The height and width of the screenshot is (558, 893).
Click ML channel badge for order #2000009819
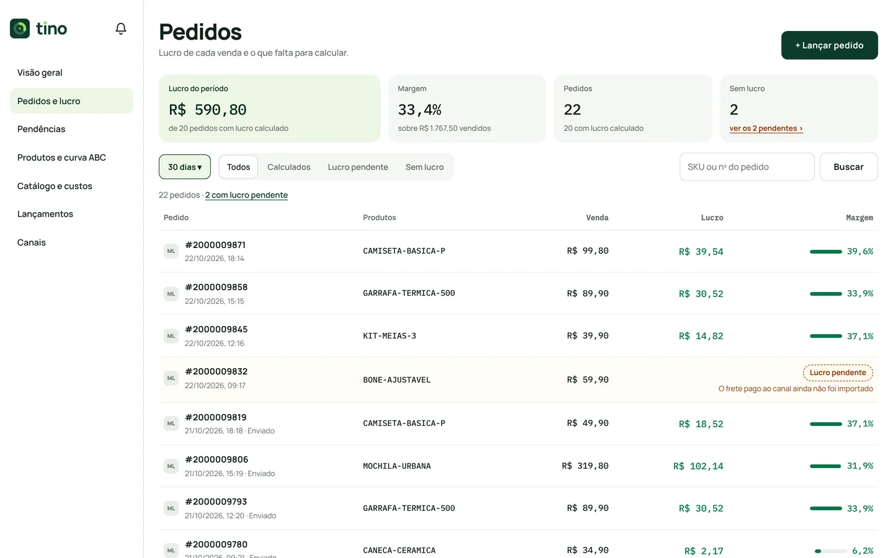click(x=171, y=423)
